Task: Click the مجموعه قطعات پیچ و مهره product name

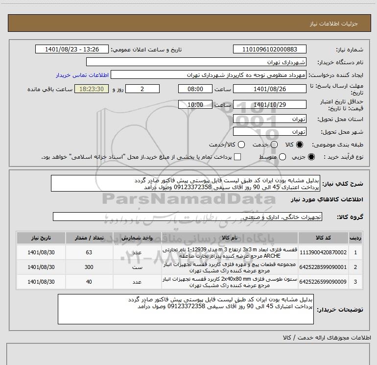Action: pyautogui.click(x=230, y=267)
